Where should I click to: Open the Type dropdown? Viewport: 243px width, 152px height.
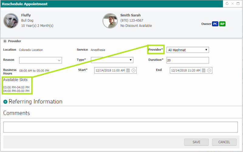click(112, 60)
